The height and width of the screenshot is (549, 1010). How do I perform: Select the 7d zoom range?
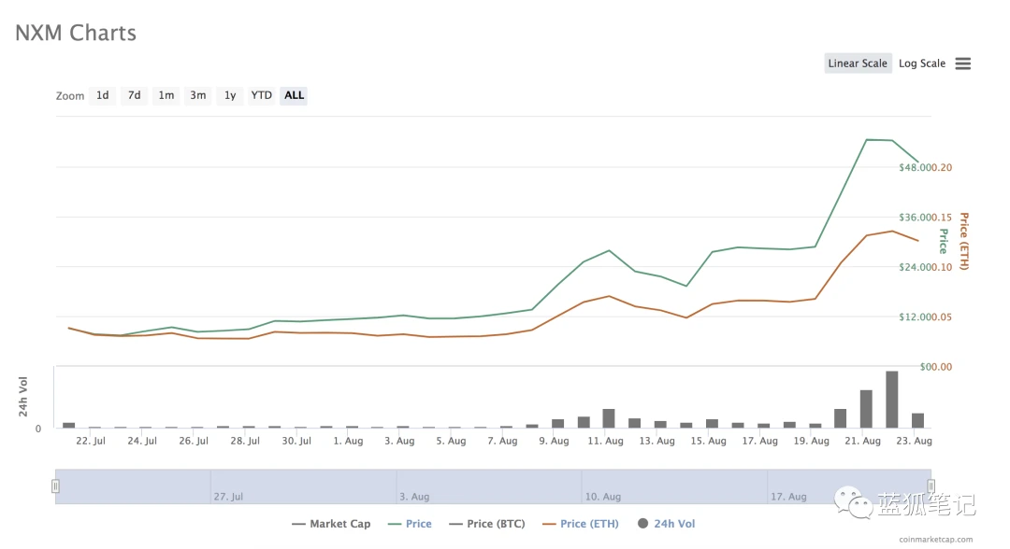coord(134,95)
